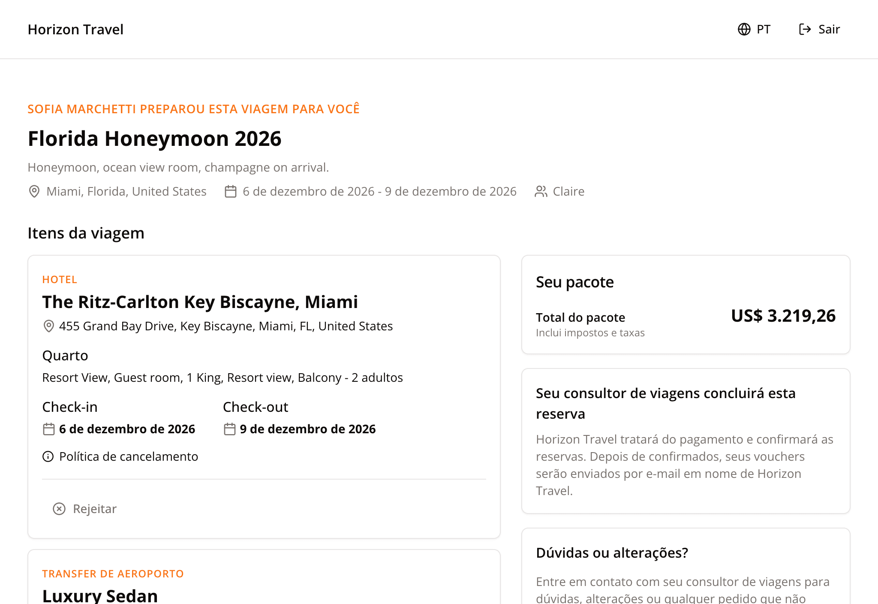Screen dimensions: 878x604
Task: Click the Honeymoon, ocean view room description
Action: click(178, 167)
